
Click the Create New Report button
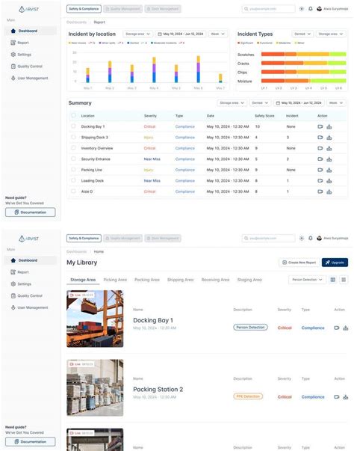pos(299,263)
